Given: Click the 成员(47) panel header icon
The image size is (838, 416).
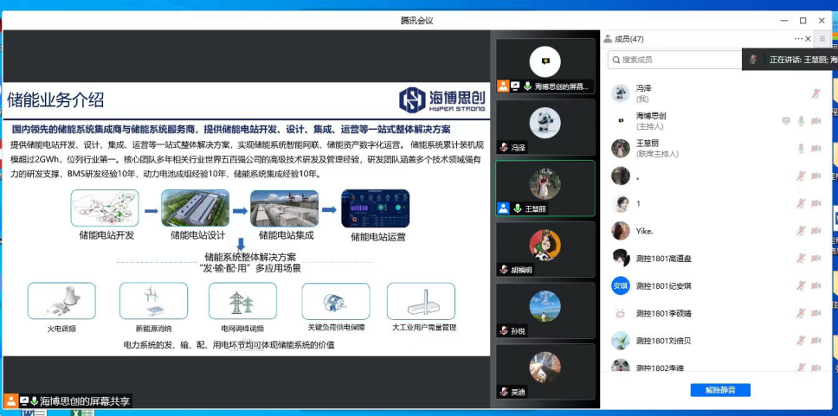Looking at the screenshot, I should (608, 39).
